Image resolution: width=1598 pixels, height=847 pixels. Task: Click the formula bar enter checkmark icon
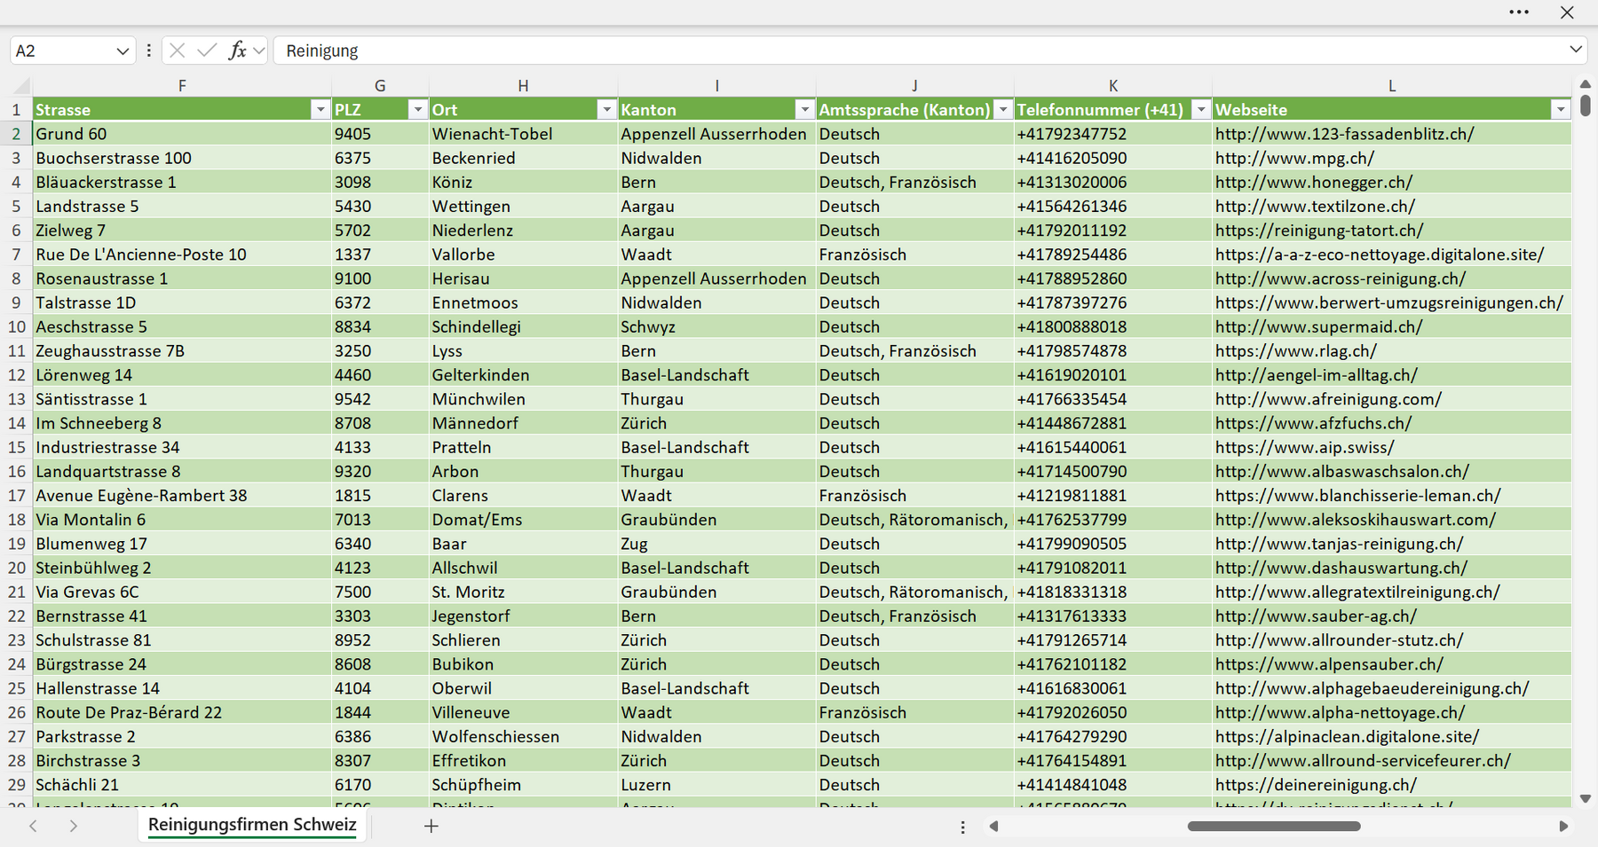coord(207,51)
